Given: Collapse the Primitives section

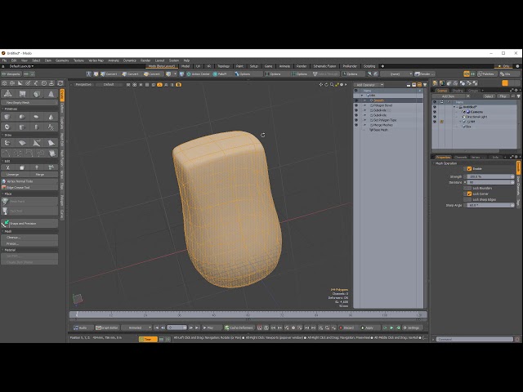Looking at the screenshot, I should point(3,109).
